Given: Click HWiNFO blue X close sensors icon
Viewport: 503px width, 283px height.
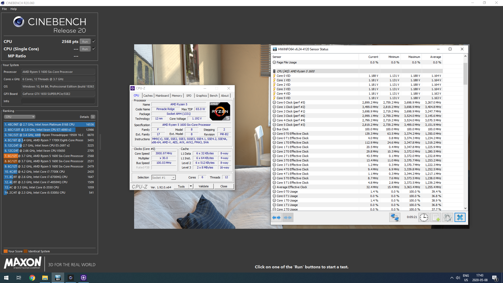Looking at the screenshot, I should point(460,217).
